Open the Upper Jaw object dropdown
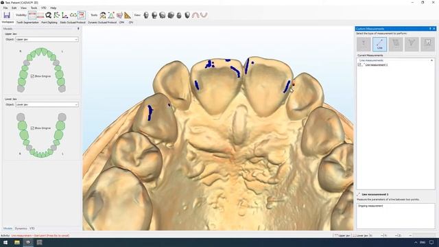439x247 pixels. (47, 40)
